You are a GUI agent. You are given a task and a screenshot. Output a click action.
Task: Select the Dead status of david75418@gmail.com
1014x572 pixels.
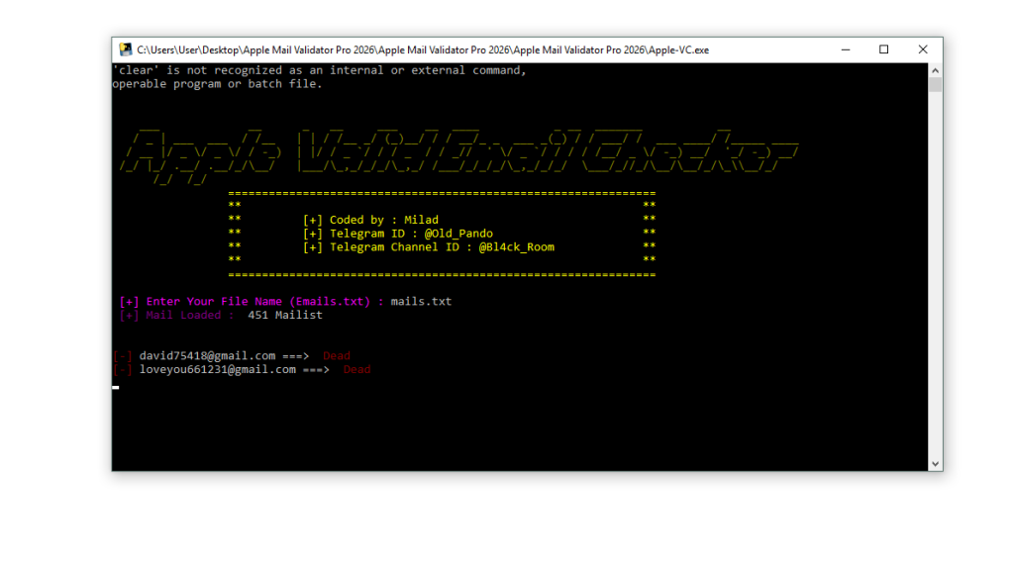[336, 355]
